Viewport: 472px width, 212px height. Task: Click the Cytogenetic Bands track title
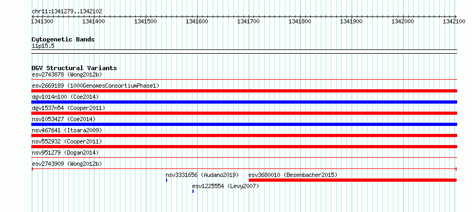(x=63, y=39)
